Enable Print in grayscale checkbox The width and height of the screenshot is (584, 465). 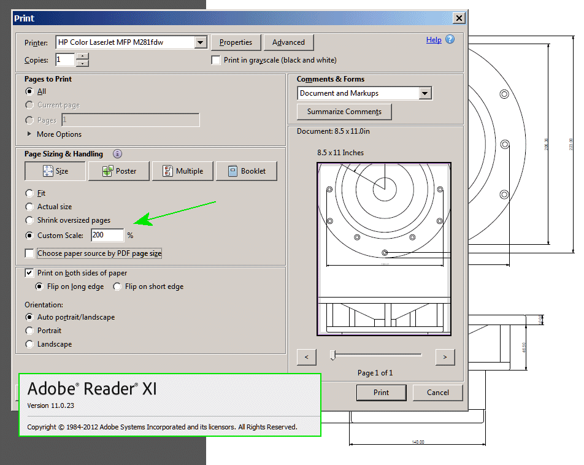coord(216,60)
